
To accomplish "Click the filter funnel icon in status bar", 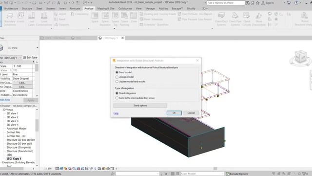I will coord(304,174).
